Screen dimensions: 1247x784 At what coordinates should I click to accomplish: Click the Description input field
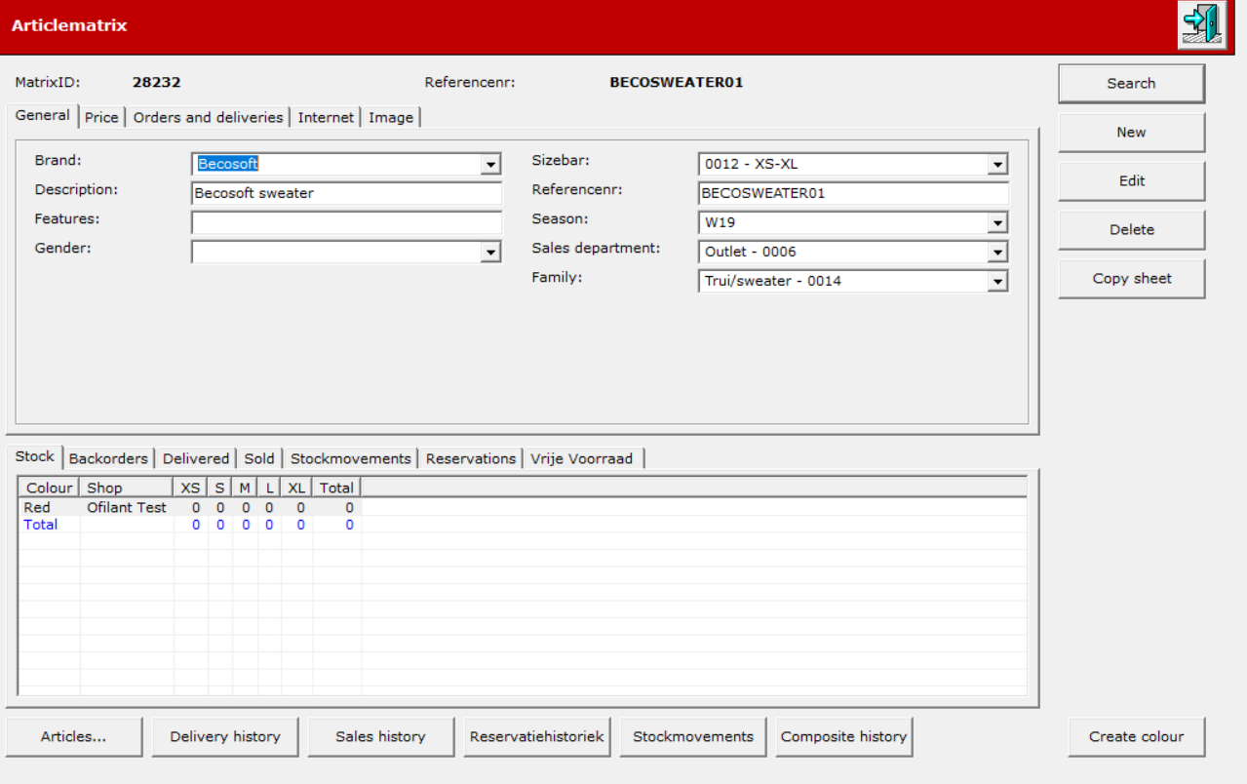point(347,193)
